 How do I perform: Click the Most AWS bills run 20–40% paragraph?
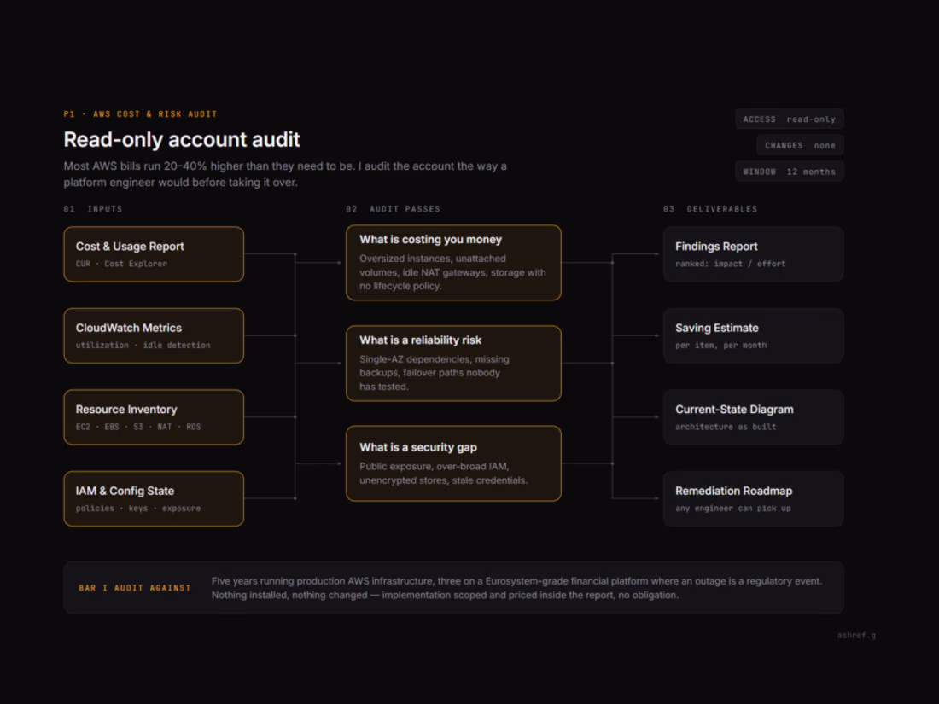click(285, 174)
